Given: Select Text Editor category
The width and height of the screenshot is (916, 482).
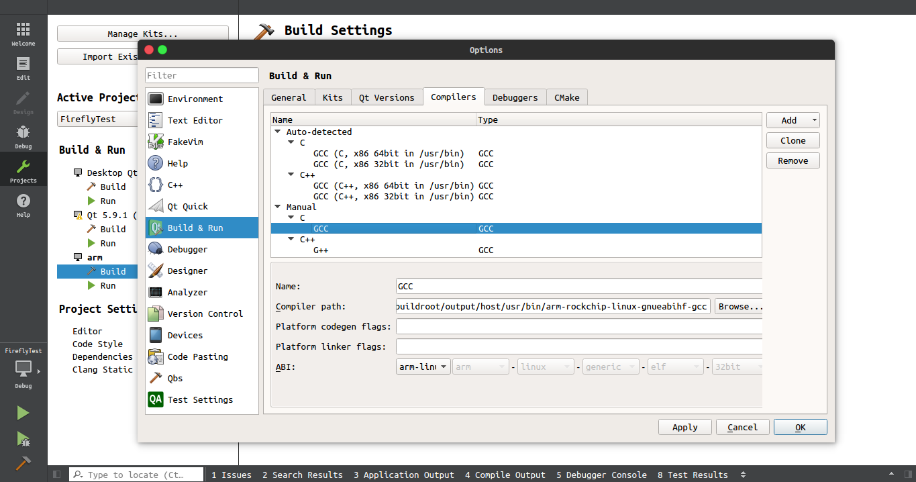Looking at the screenshot, I should click(x=202, y=120).
